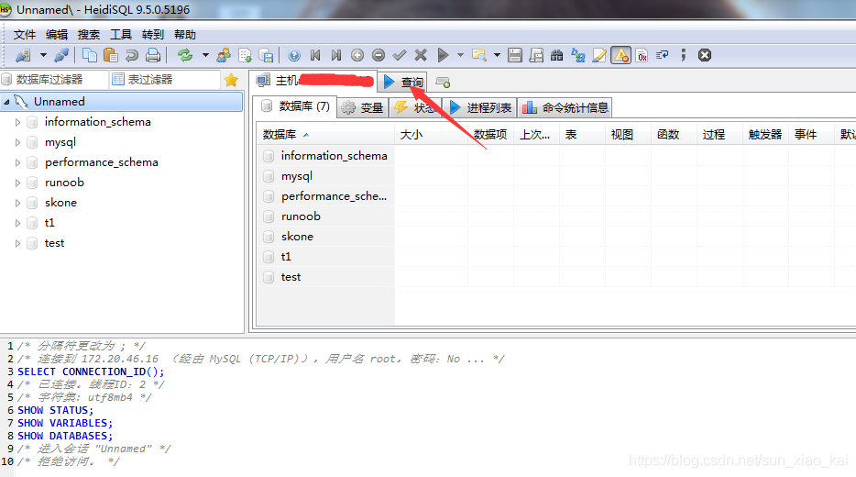Open the session manager connect icon
Image resolution: width=856 pixels, height=477 pixels.
tap(24, 55)
